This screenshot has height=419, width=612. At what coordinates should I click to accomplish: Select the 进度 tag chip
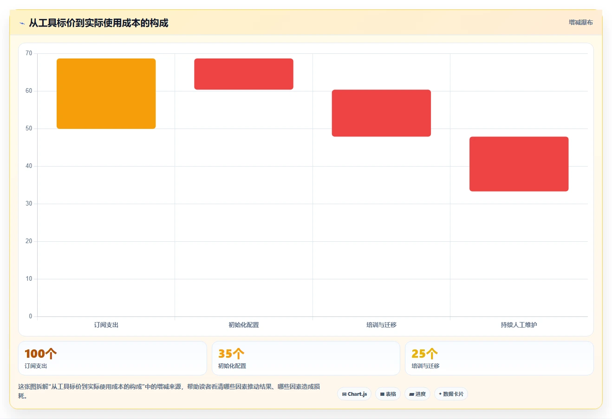pos(417,394)
